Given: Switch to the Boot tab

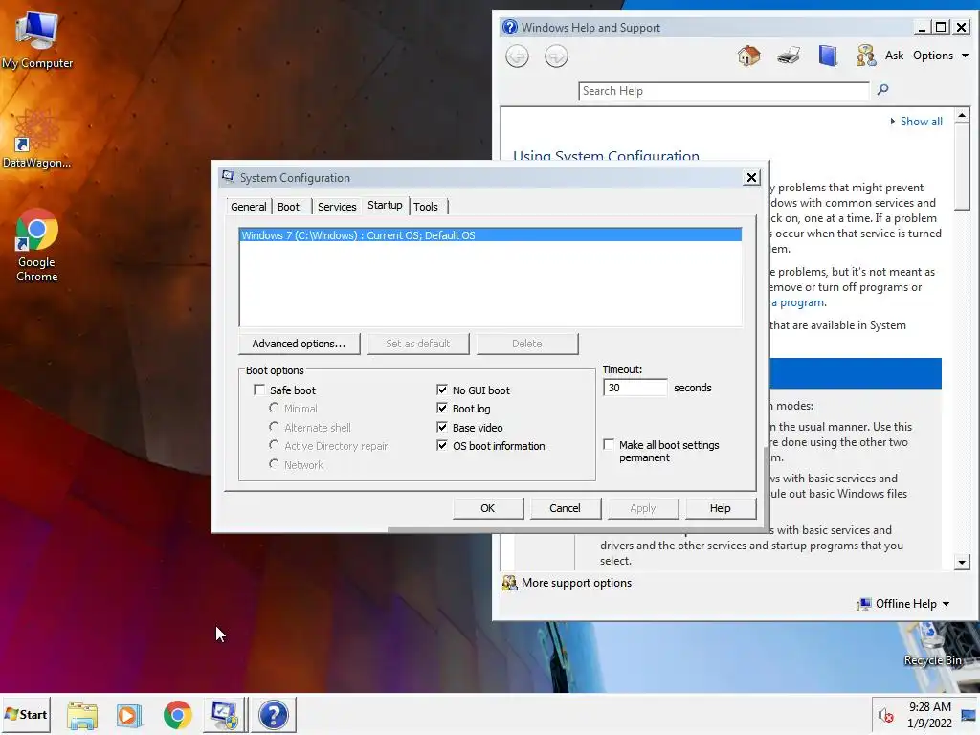Looking at the screenshot, I should point(288,207).
